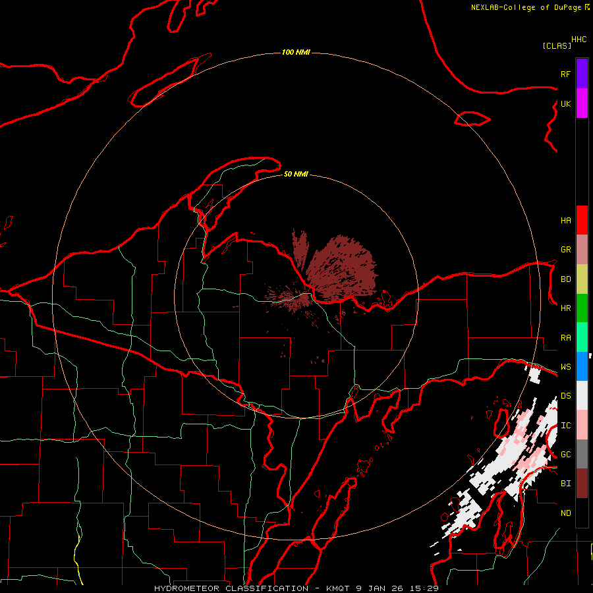Click the 9 JAN 26 date stamp
Image resolution: width=593 pixels, height=593 pixels.
pyautogui.click(x=380, y=588)
